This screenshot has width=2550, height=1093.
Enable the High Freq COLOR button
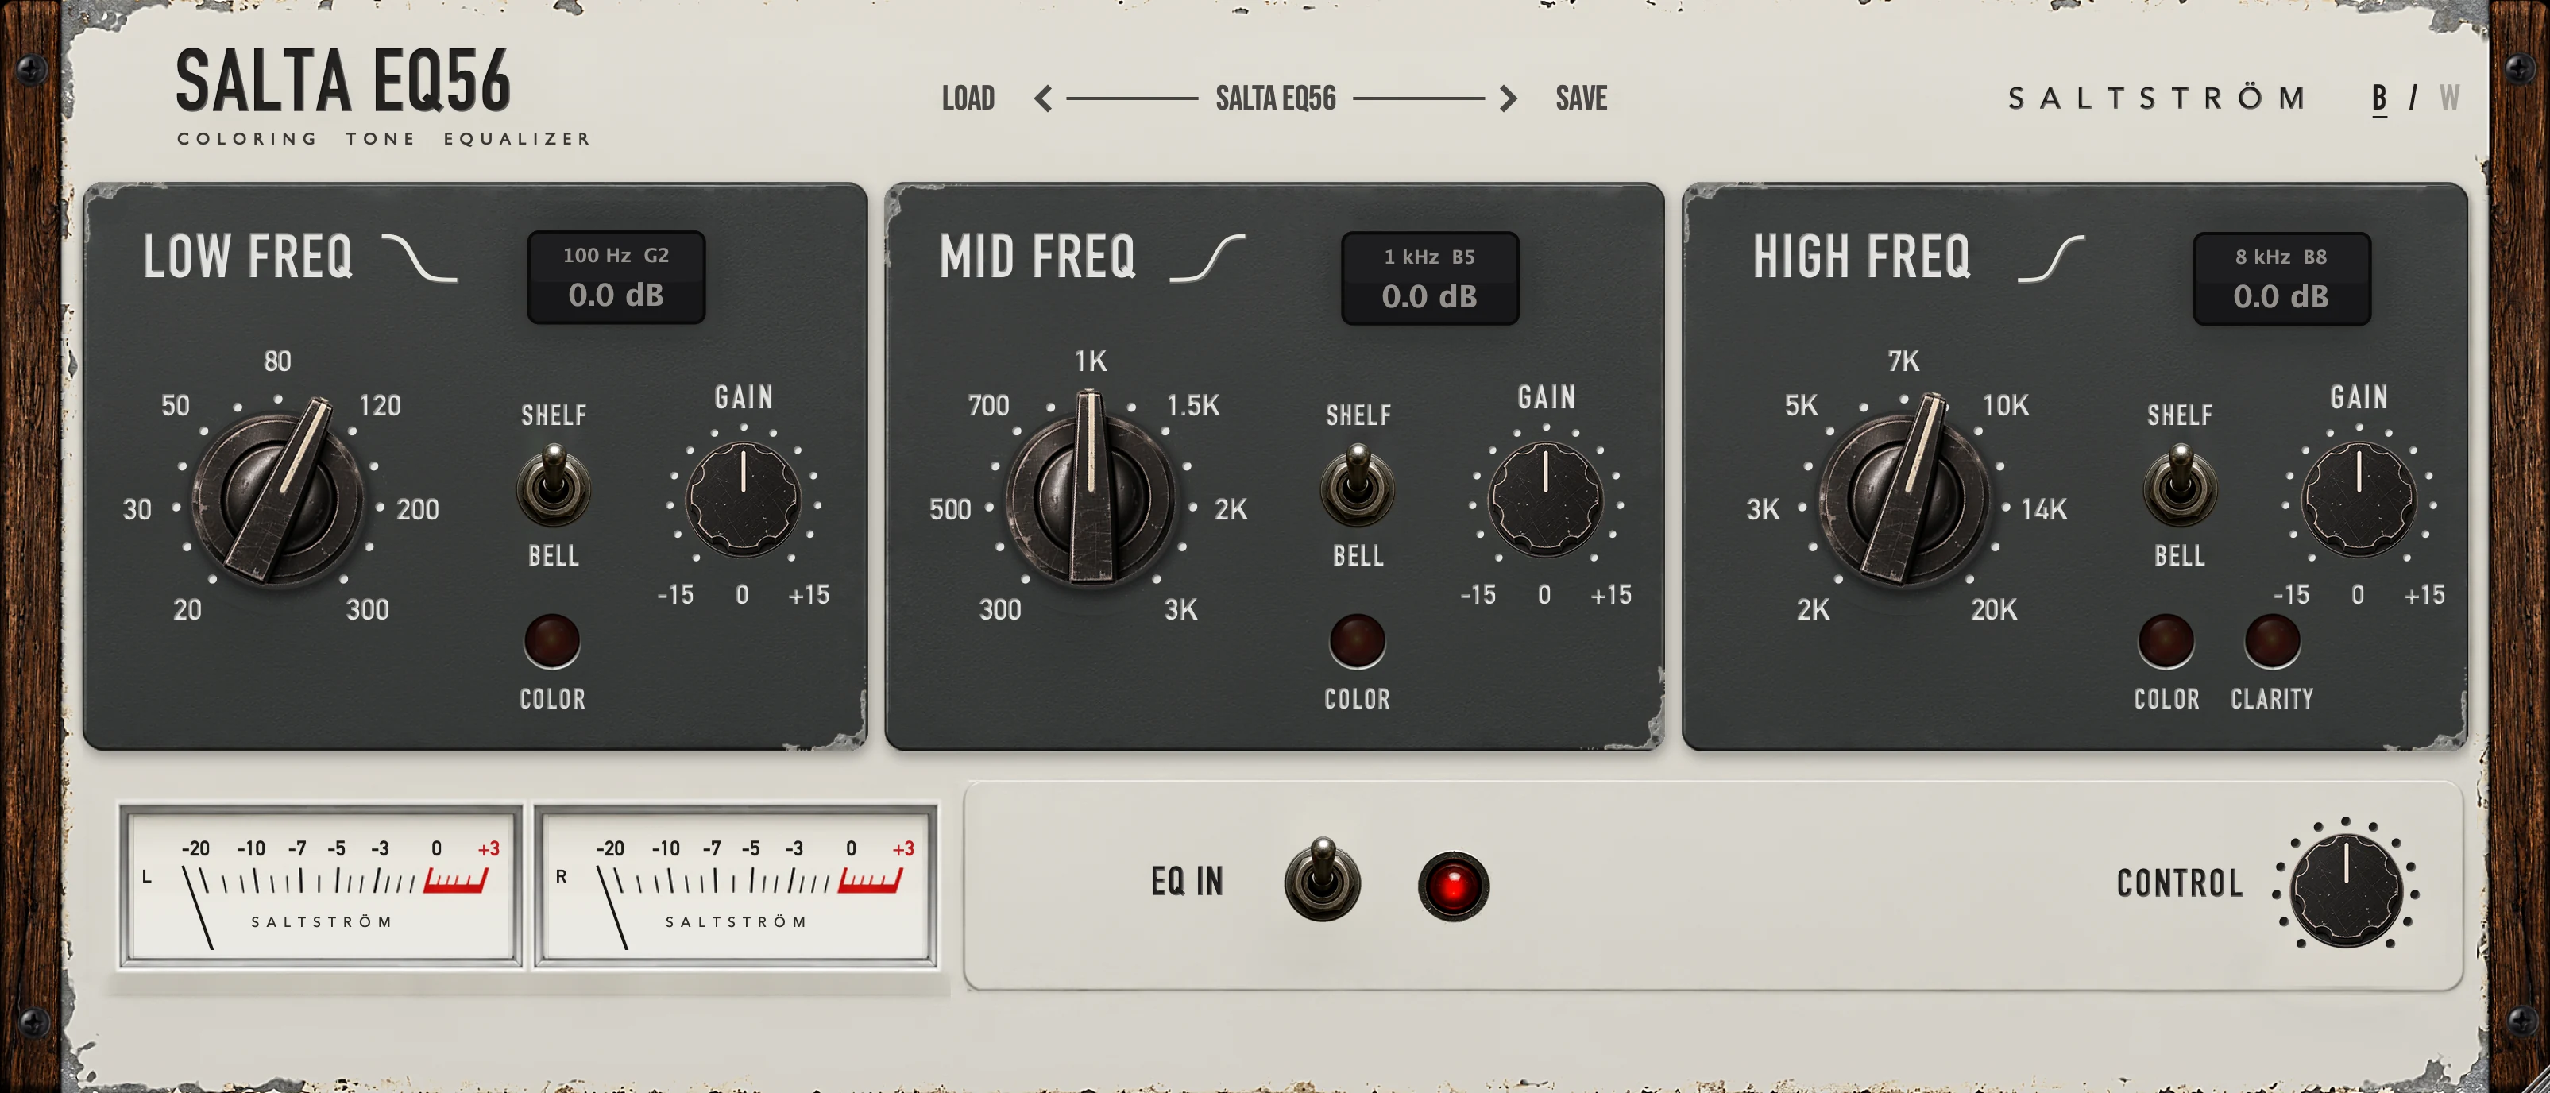(2166, 642)
